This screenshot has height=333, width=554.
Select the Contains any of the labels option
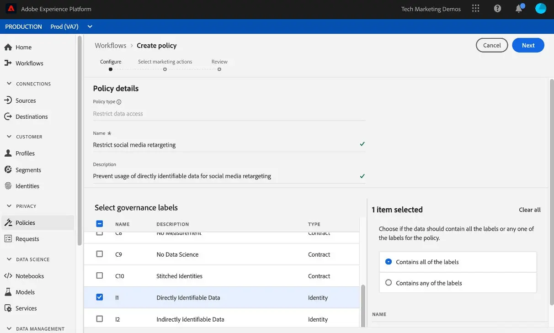[388, 283]
